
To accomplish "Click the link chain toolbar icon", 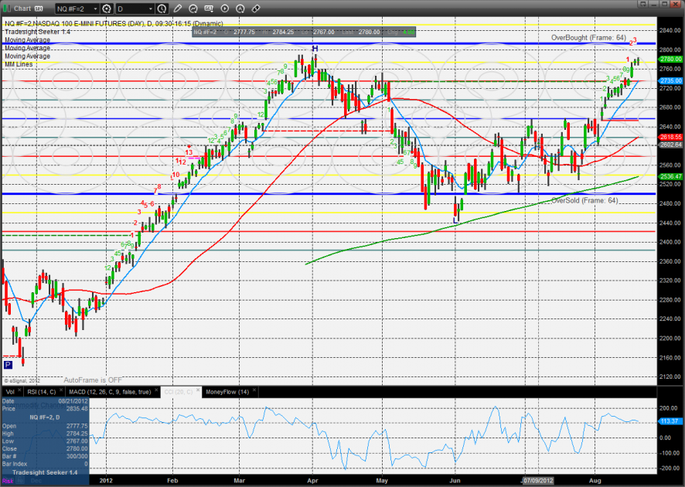I will click(x=256, y=9).
